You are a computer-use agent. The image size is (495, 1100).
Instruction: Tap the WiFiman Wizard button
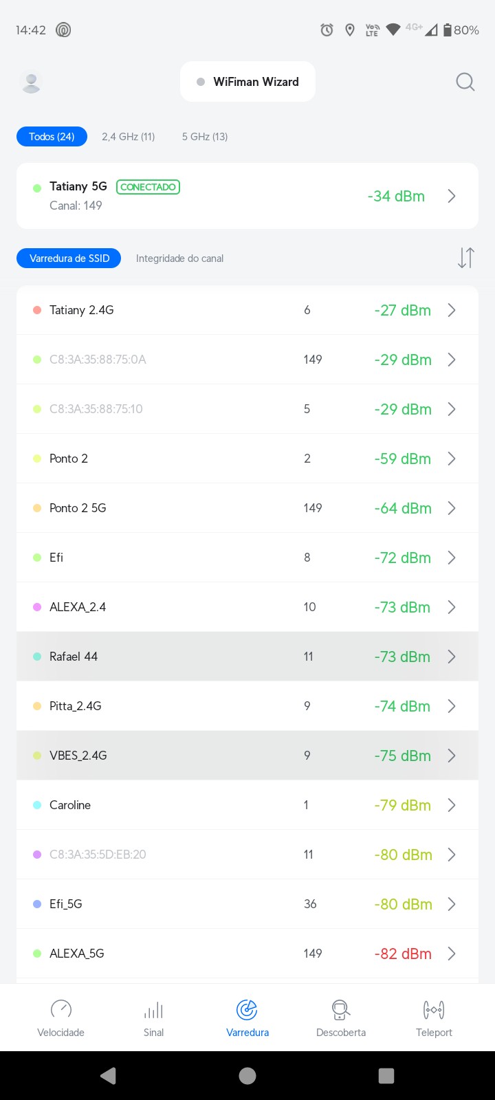click(x=247, y=82)
